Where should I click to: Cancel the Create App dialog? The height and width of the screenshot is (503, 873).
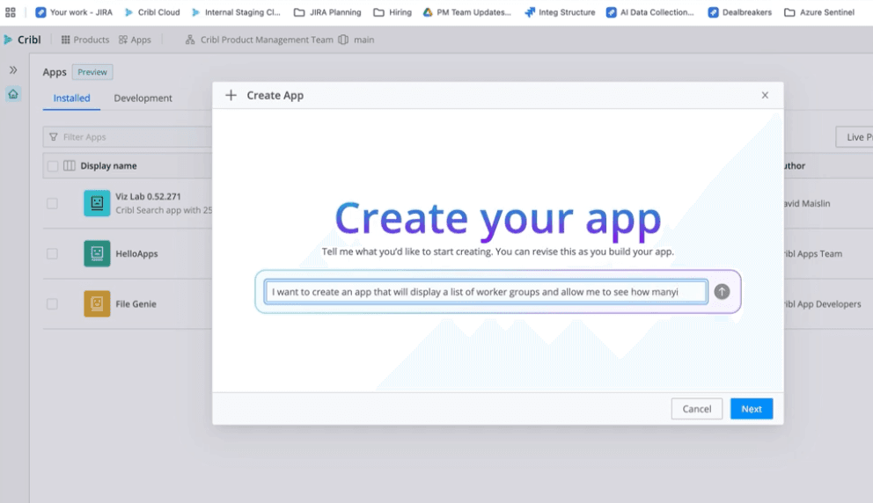[x=696, y=409]
